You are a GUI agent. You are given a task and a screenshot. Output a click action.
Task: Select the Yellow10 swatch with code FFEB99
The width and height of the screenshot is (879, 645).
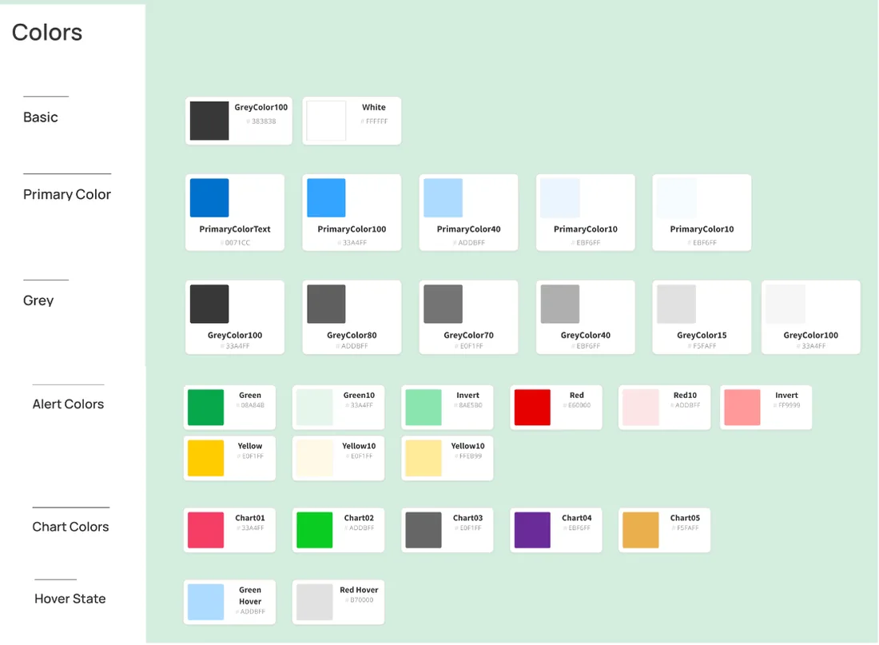(x=424, y=458)
